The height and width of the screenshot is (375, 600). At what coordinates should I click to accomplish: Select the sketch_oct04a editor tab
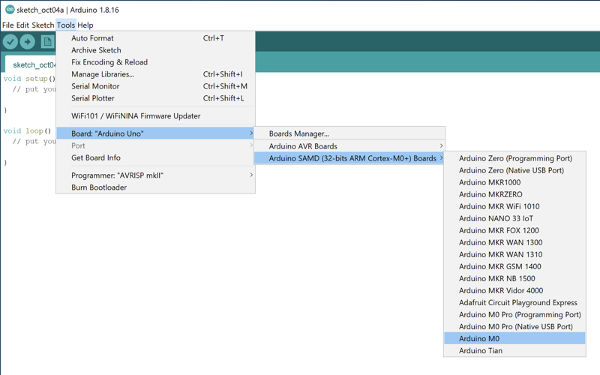pyautogui.click(x=31, y=64)
